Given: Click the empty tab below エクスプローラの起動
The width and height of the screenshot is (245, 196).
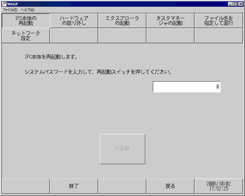Looking at the screenshot, I should (x=122, y=36).
